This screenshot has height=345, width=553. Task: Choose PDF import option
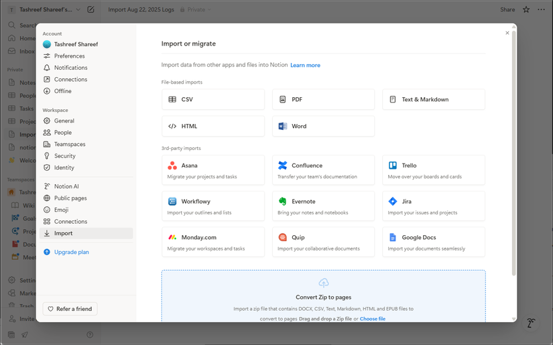[x=323, y=100]
